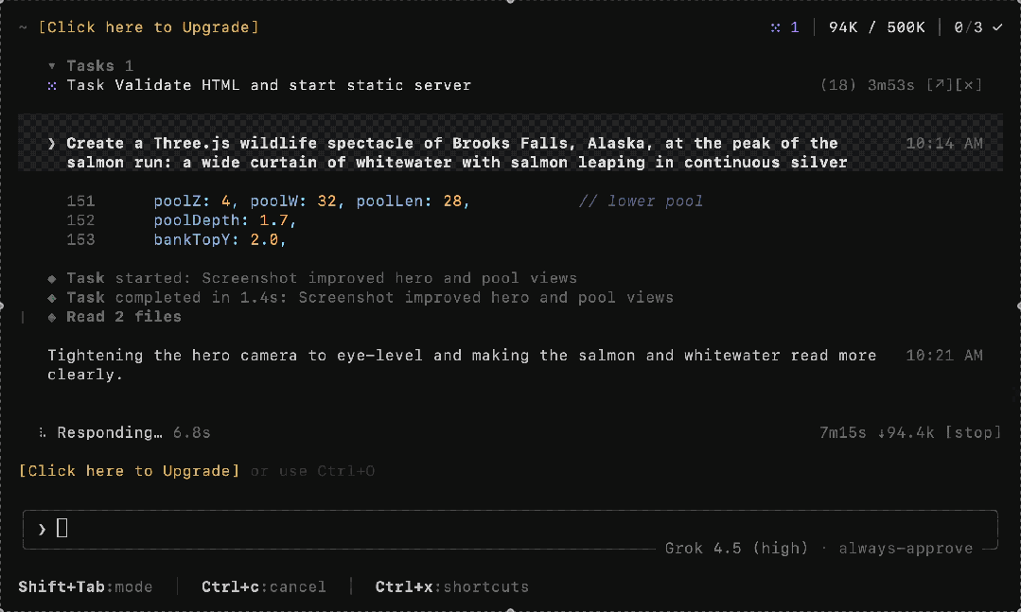Screen dimensions: 1021x612
Task: Switch model via Grok 4.5 (high) label
Action: [736, 549]
